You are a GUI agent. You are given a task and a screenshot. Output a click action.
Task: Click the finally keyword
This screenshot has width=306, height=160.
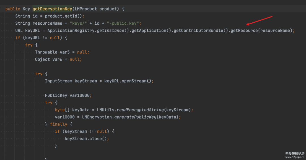58,124
